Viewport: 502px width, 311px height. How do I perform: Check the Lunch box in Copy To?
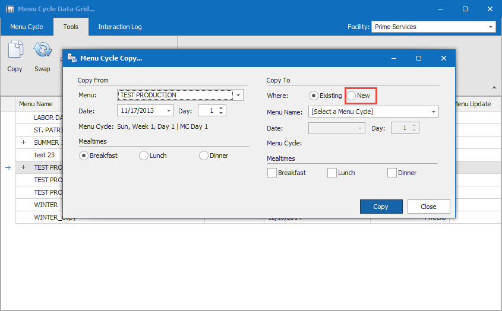pos(332,173)
